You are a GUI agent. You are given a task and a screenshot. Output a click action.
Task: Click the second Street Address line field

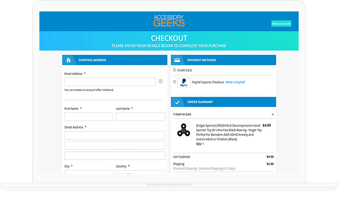(x=114, y=145)
